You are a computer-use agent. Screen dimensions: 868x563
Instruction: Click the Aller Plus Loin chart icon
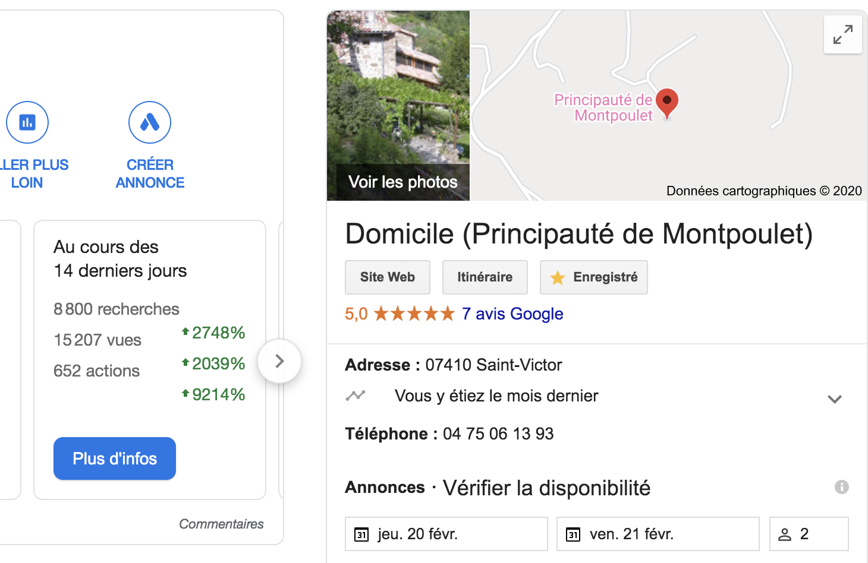27,122
